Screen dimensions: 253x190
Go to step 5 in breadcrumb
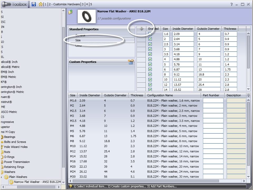pyautogui.click(x=91, y=4)
